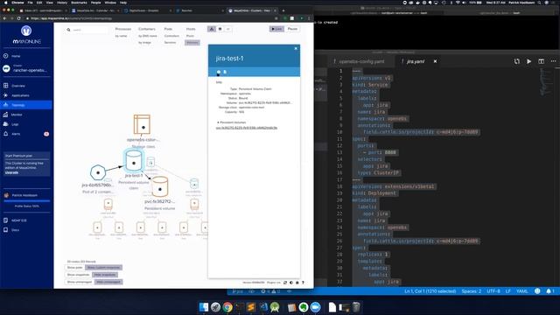Switch topology view to Processes

(x=123, y=29)
